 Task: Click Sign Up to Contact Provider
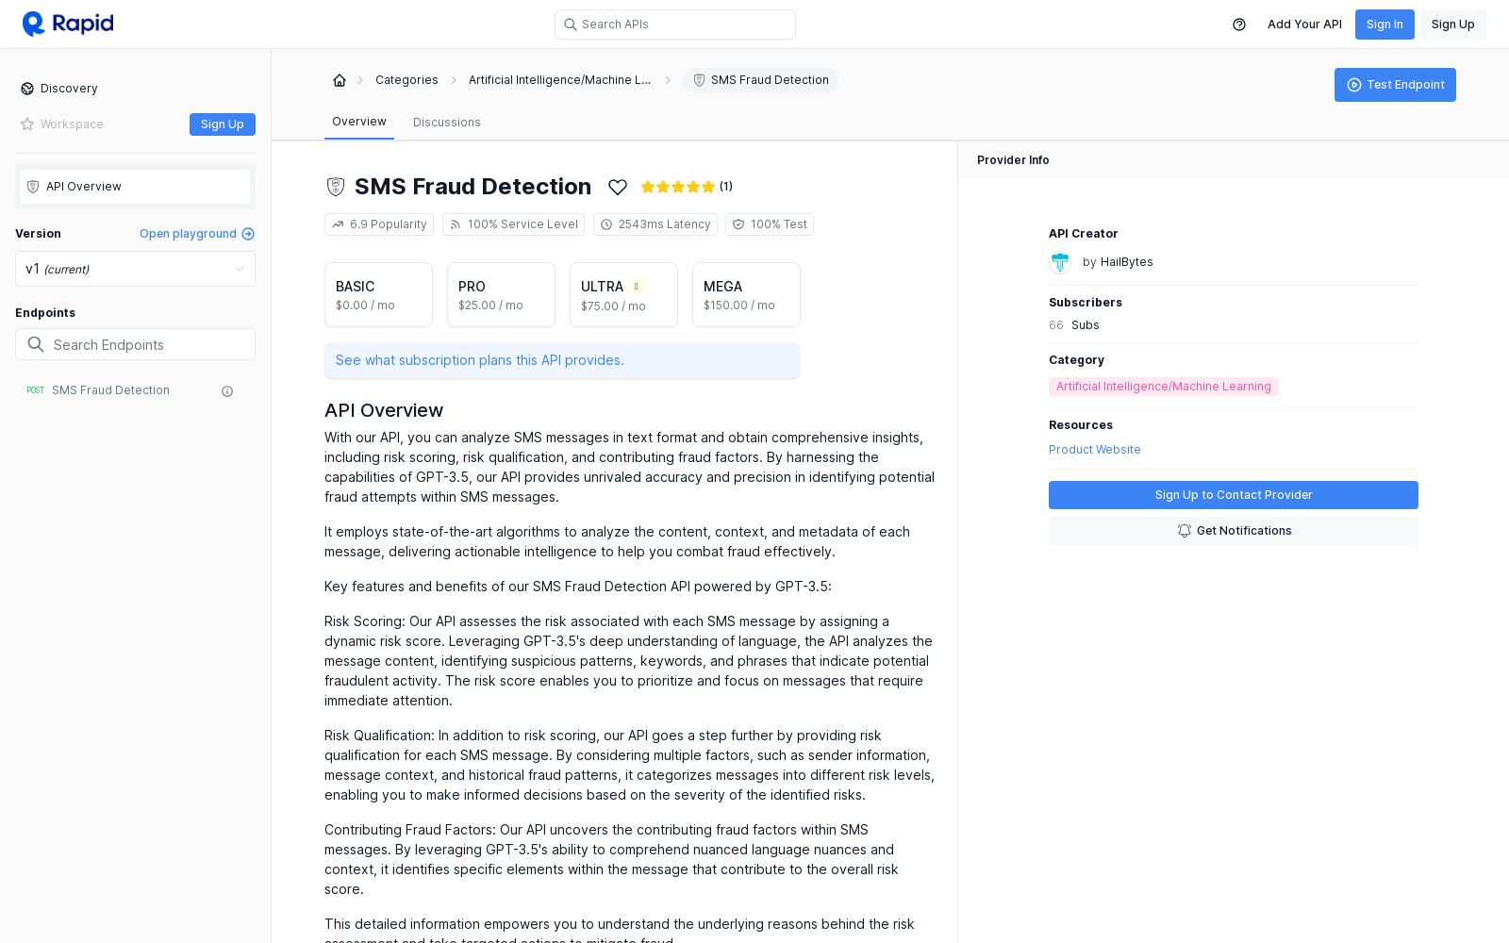pos(1233,495)
